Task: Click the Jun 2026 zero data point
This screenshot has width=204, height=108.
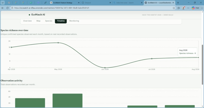Action: click(105, 68)
